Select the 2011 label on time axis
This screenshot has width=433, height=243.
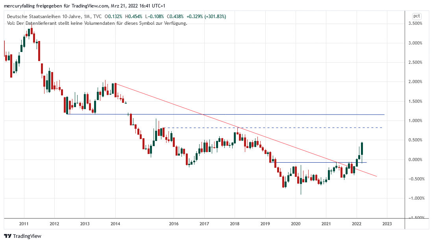coord(24,224)
